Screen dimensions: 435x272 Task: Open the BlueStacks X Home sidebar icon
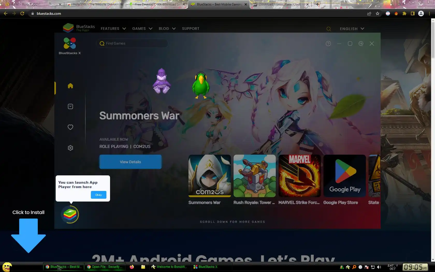[70, 86]
